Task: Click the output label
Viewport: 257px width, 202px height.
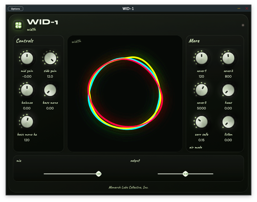Action: pos(135,161)
